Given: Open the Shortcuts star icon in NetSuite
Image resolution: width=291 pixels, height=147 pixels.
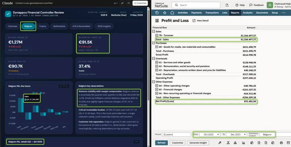Looking at the screenshot, I should point(165,12).
